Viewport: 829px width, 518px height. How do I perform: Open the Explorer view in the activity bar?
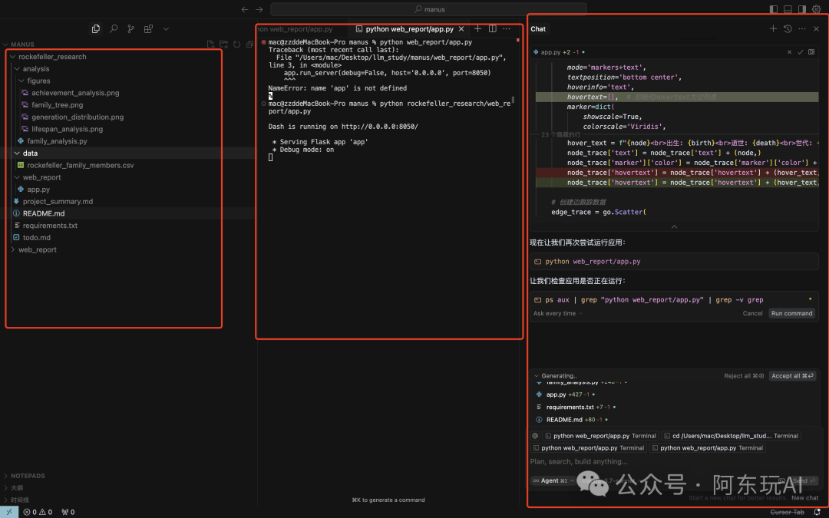click(95, 28)
